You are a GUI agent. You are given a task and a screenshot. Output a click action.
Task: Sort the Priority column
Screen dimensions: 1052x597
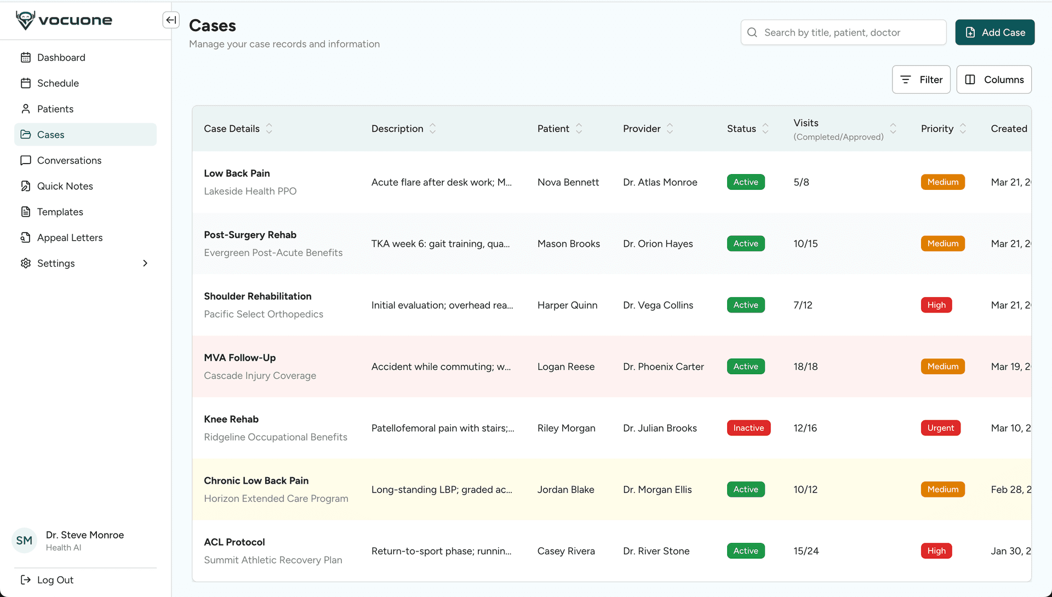(x=964, y=129)
